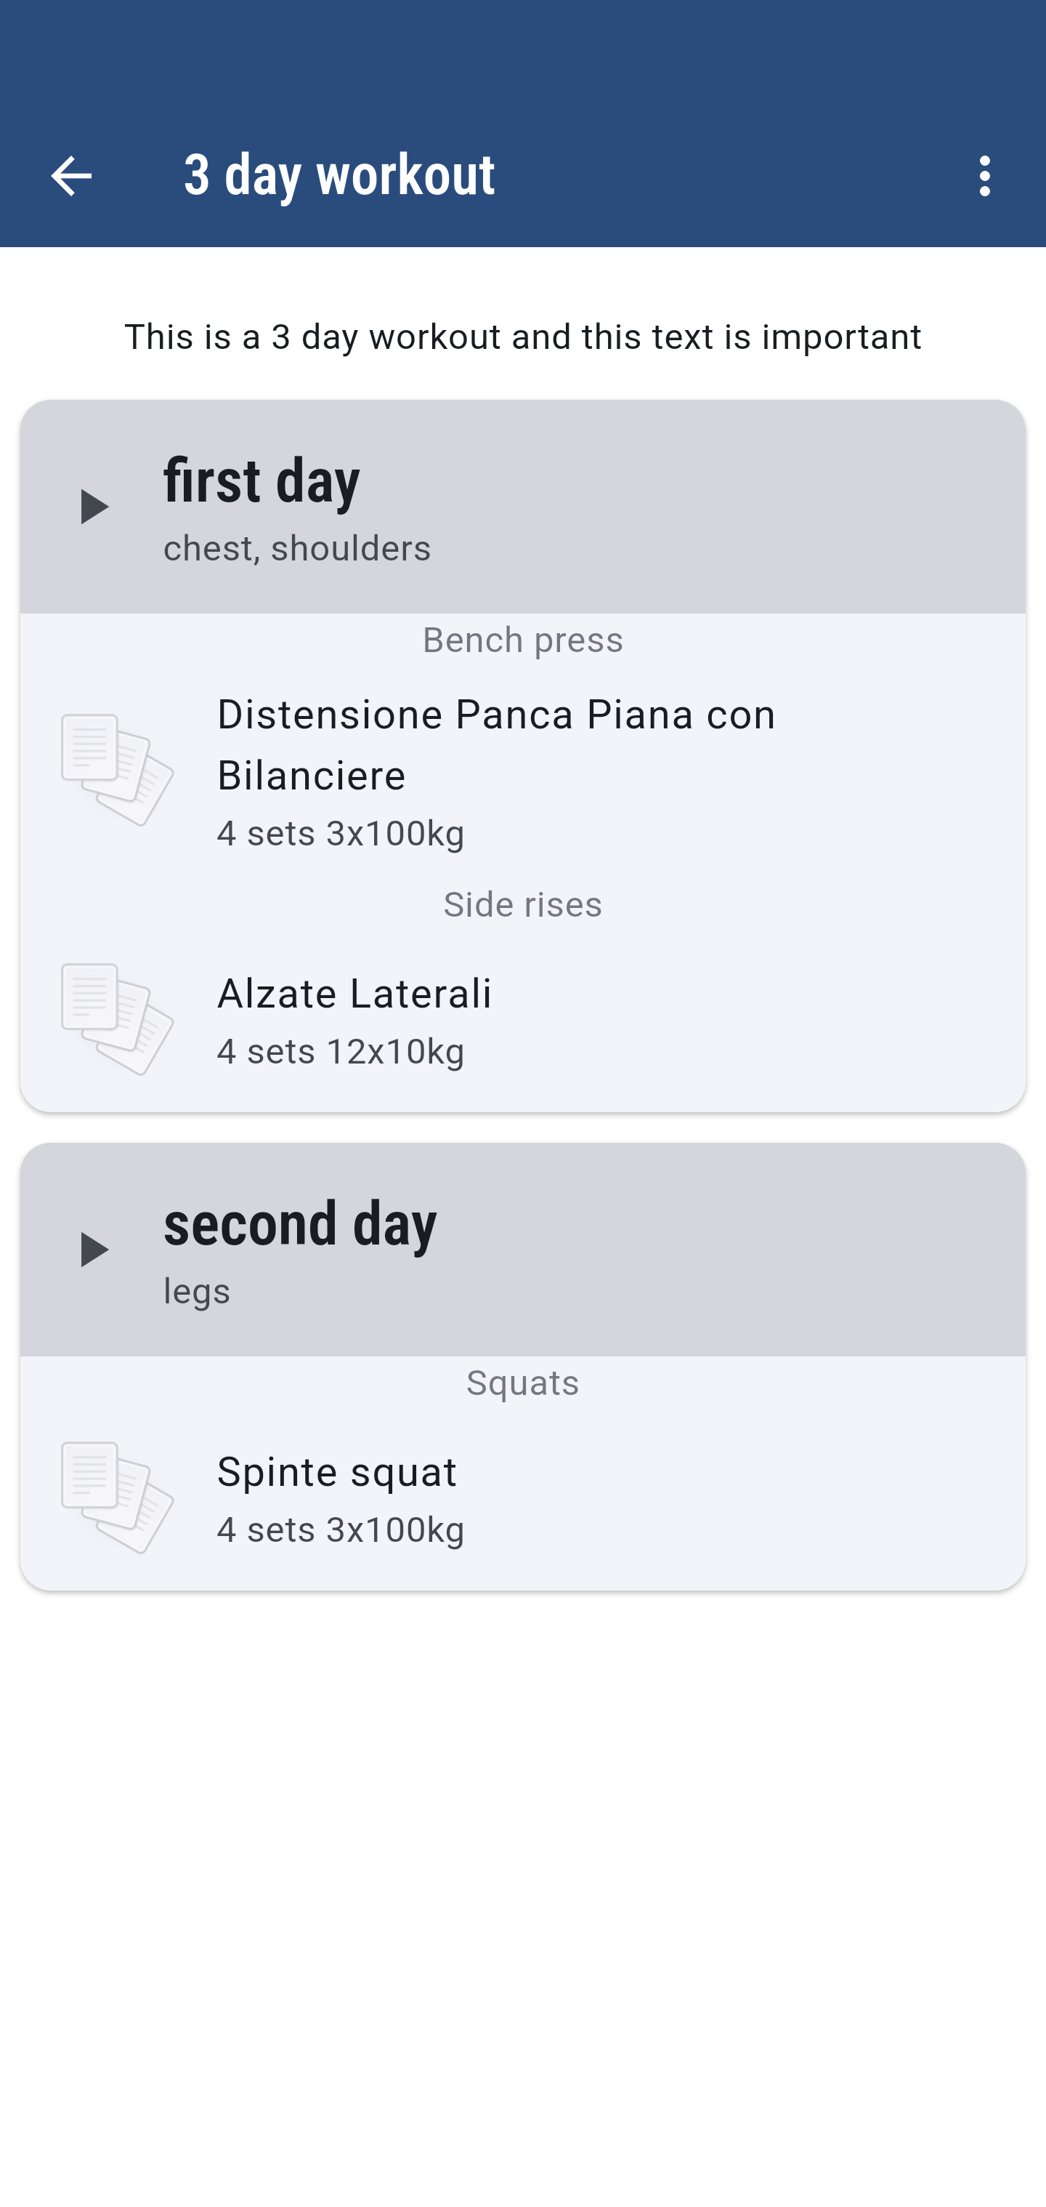Tap the Alzate Laterali exercise image placeholder
The width and height of the screenshot is (1046, 2207).
click(x=117, y=1018)
